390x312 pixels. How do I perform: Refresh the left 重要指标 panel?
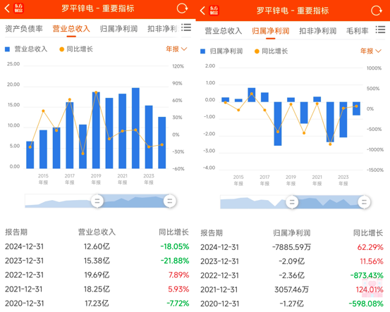182,8
